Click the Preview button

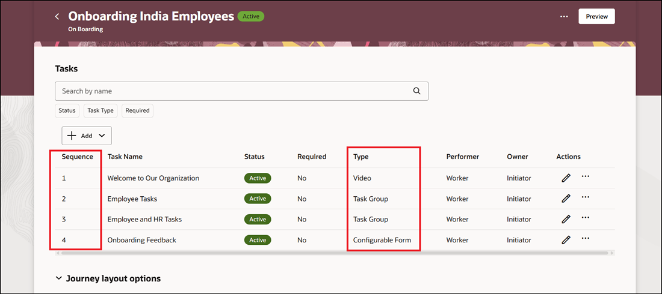point(596,16)
